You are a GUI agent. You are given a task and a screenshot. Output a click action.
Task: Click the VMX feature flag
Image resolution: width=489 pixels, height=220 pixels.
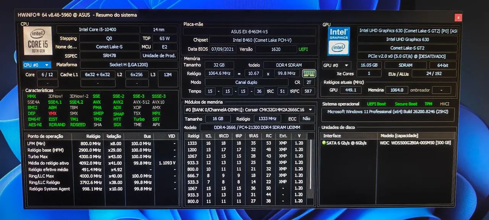point(52,113)
